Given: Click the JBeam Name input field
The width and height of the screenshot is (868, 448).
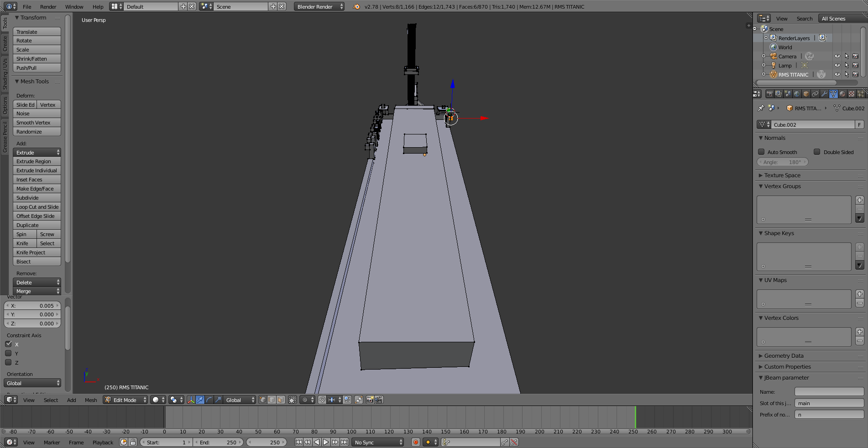Looking at the screenshot, I should coord(829,392).
